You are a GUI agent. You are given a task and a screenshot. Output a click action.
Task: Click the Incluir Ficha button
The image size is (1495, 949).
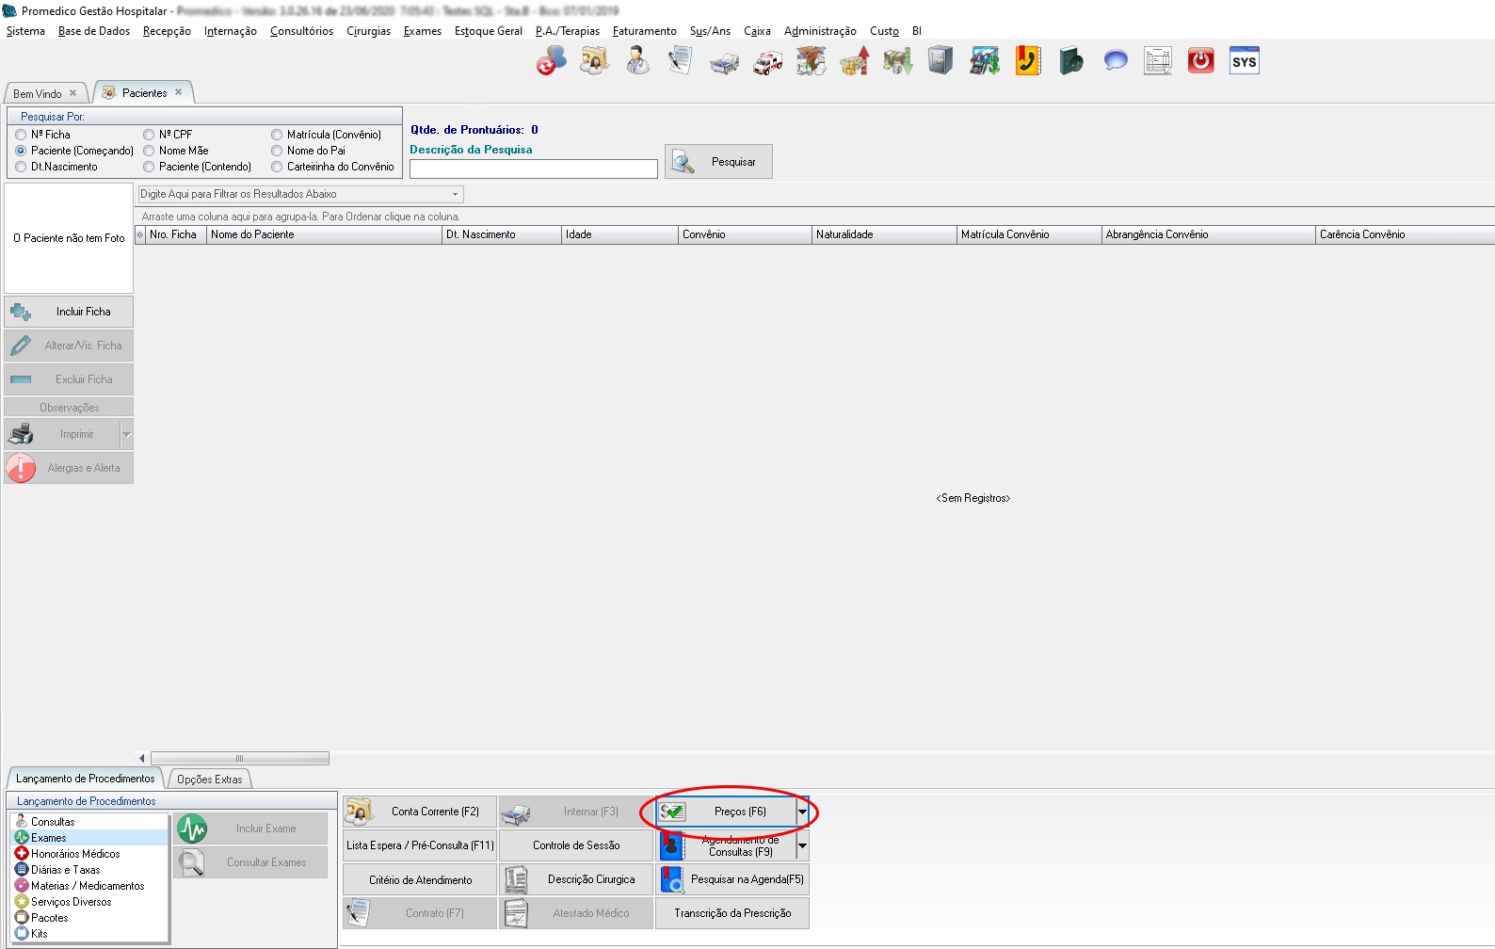[69, 312]
